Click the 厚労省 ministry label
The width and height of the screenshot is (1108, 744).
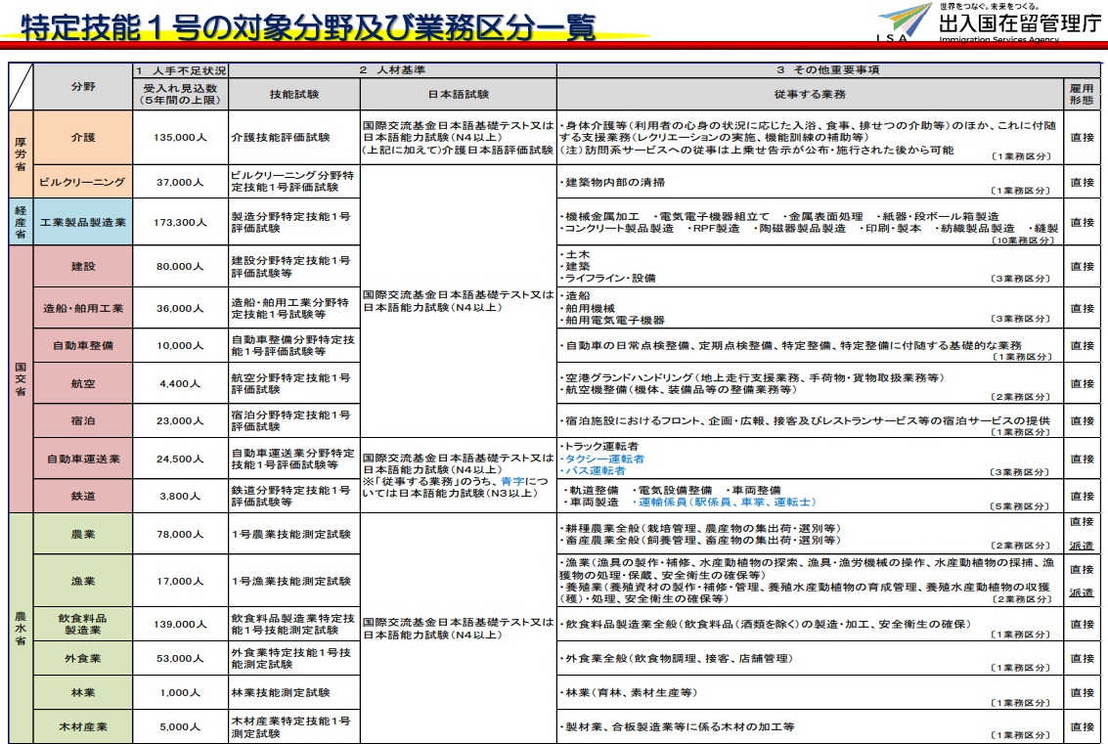tap(21, 153)
